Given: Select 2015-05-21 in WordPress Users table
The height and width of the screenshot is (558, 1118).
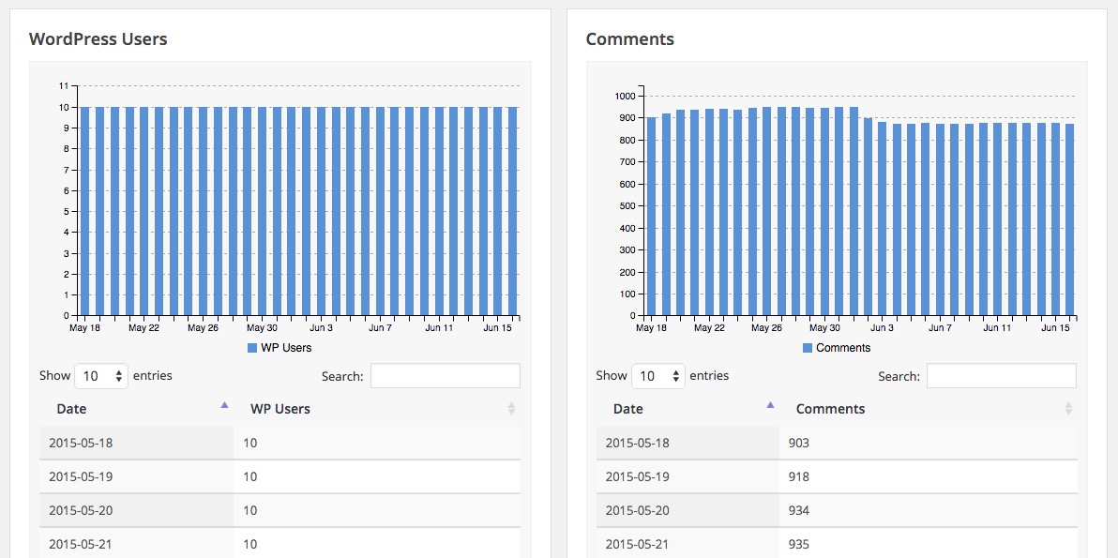Looking at the screenshot, I should pyautogui.click(x=81, y=545).
